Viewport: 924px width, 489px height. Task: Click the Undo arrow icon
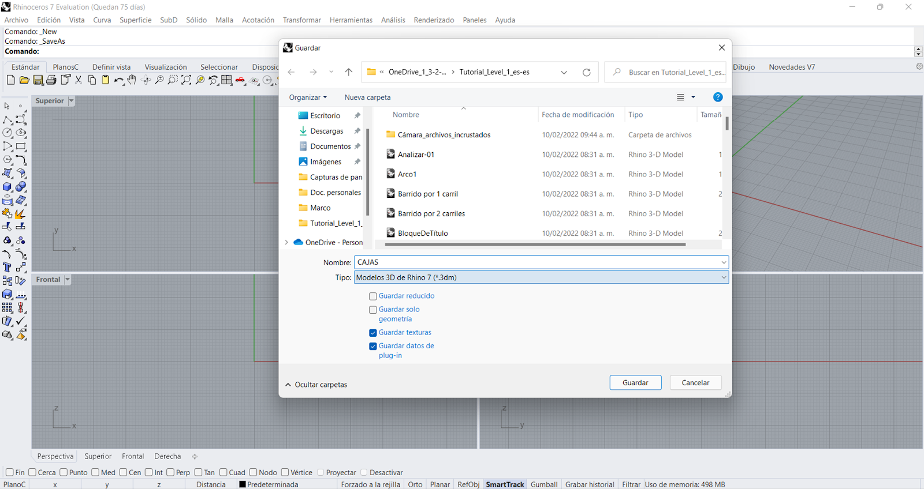pos(118,80)
